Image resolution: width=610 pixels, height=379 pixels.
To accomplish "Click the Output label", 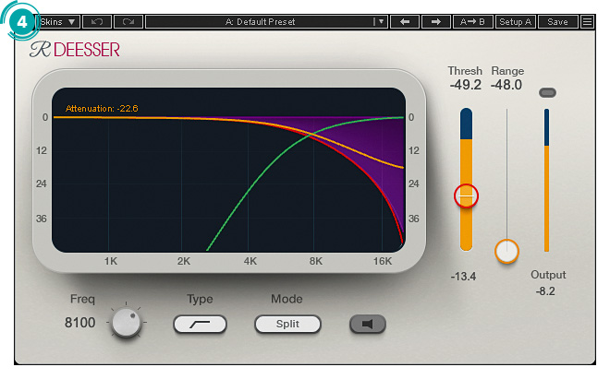I will 548,276.
